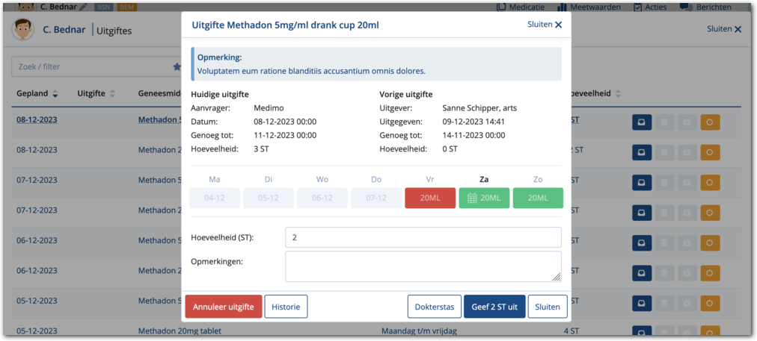
Task: Sort by the Hoeveelheid column arrows
Action: coord(617,93)
